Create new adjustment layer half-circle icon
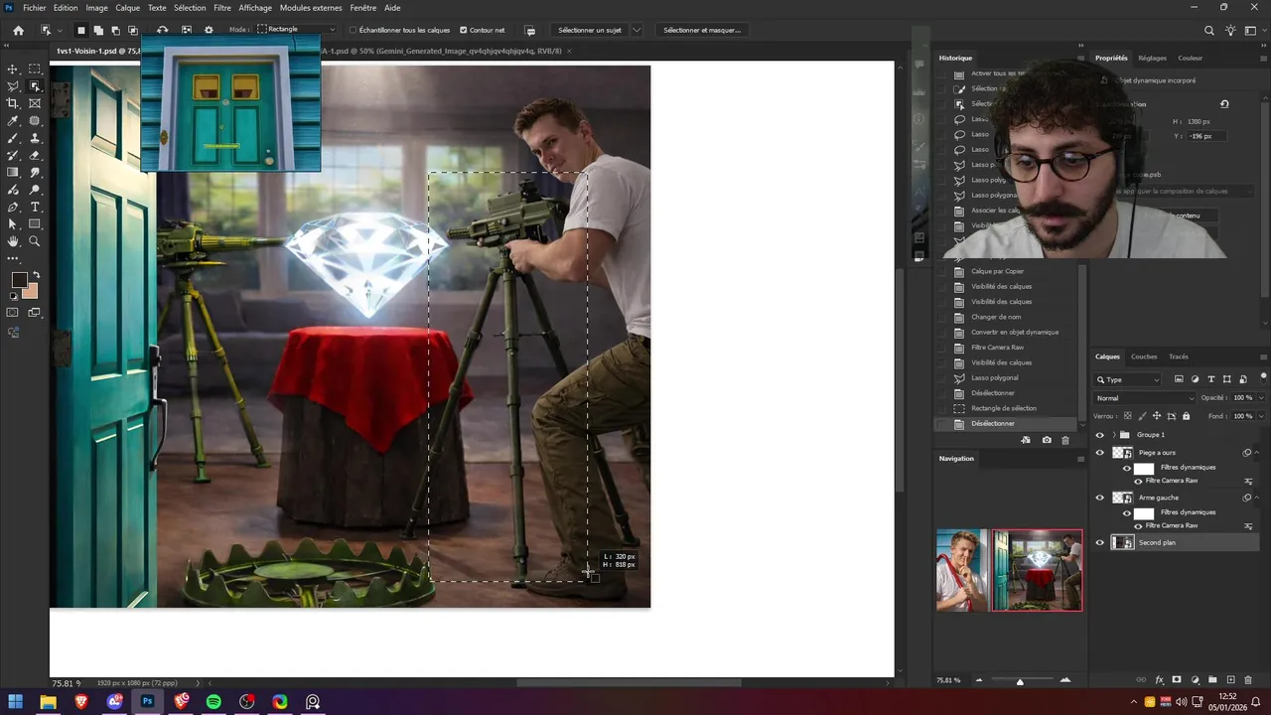 (x=1195, y=680)
